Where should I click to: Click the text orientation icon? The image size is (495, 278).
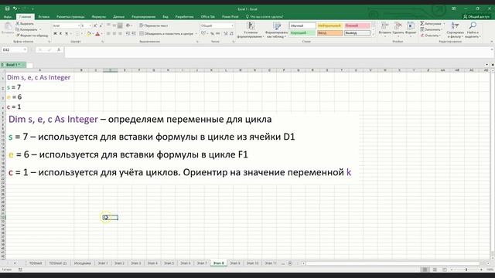tap(128, 25)
